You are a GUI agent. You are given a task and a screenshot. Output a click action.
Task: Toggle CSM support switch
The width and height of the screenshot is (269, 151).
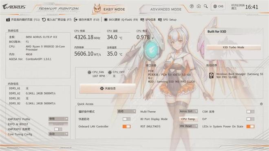tap(250, 112)
